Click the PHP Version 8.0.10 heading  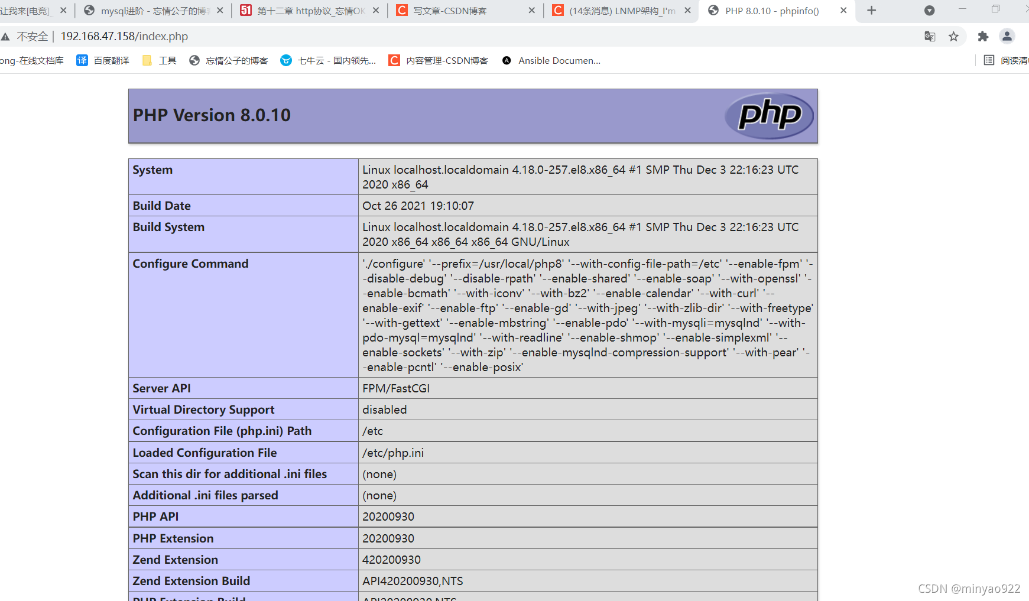coord(212,115)
